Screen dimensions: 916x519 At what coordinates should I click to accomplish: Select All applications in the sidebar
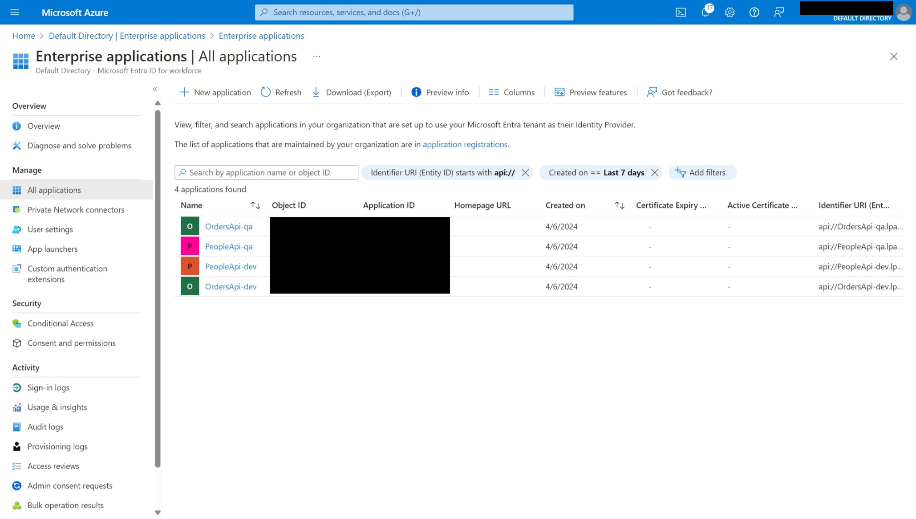pyautogui.click(x=77, y=190)
